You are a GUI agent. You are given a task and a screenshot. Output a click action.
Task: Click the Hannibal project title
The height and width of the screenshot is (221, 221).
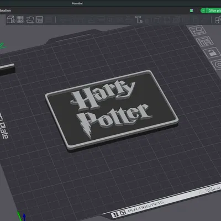click(x=77, y=3)
